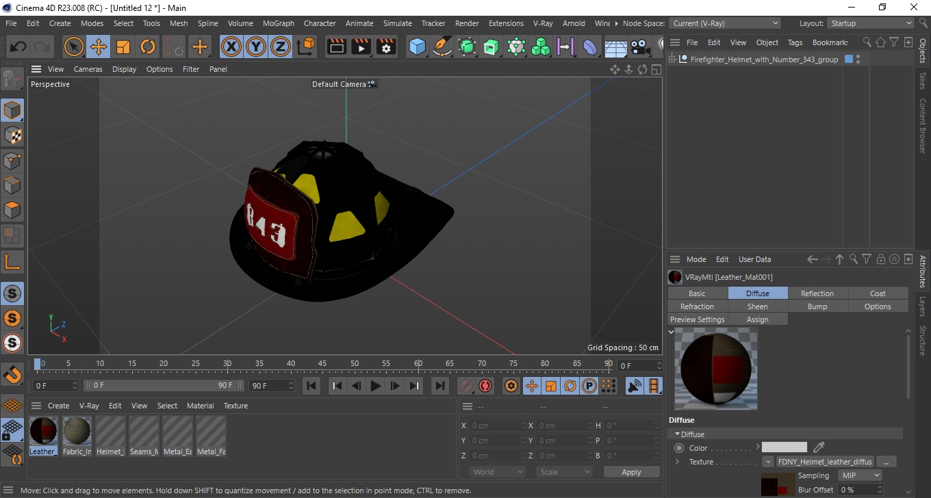Click the Apply coordinates button

coord(631,472)
